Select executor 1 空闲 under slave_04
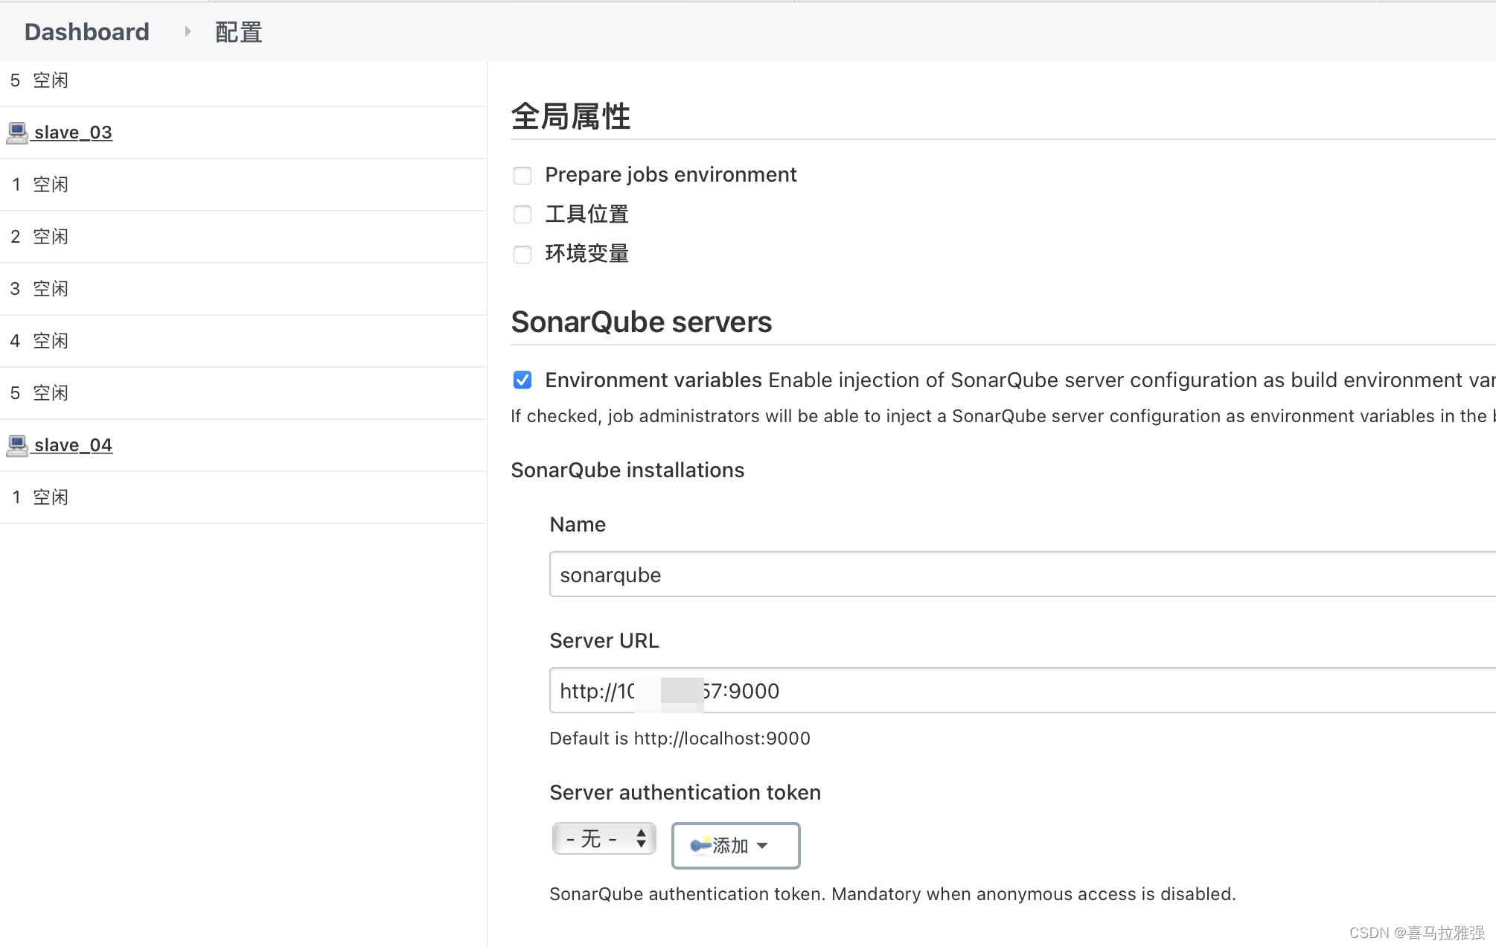This screenshot has width=1496, height=947. (x=40, y=497)
